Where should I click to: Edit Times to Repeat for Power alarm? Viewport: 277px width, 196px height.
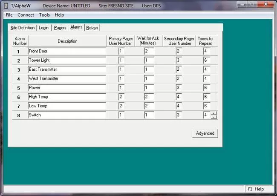pyautogui.click(x=207, y=88)
